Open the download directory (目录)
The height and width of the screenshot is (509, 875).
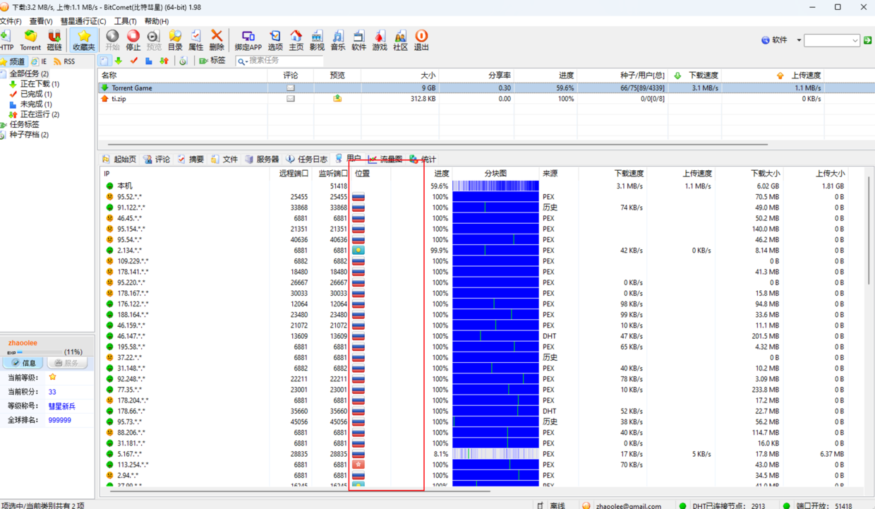(x=175, y=40)
